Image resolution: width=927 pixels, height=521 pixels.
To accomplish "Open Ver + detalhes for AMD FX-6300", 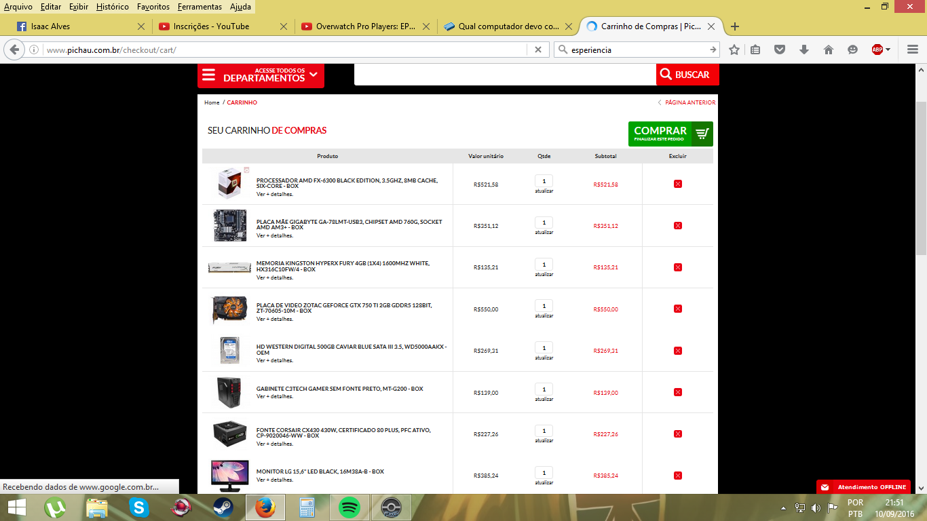I will (x=275, y=194).
